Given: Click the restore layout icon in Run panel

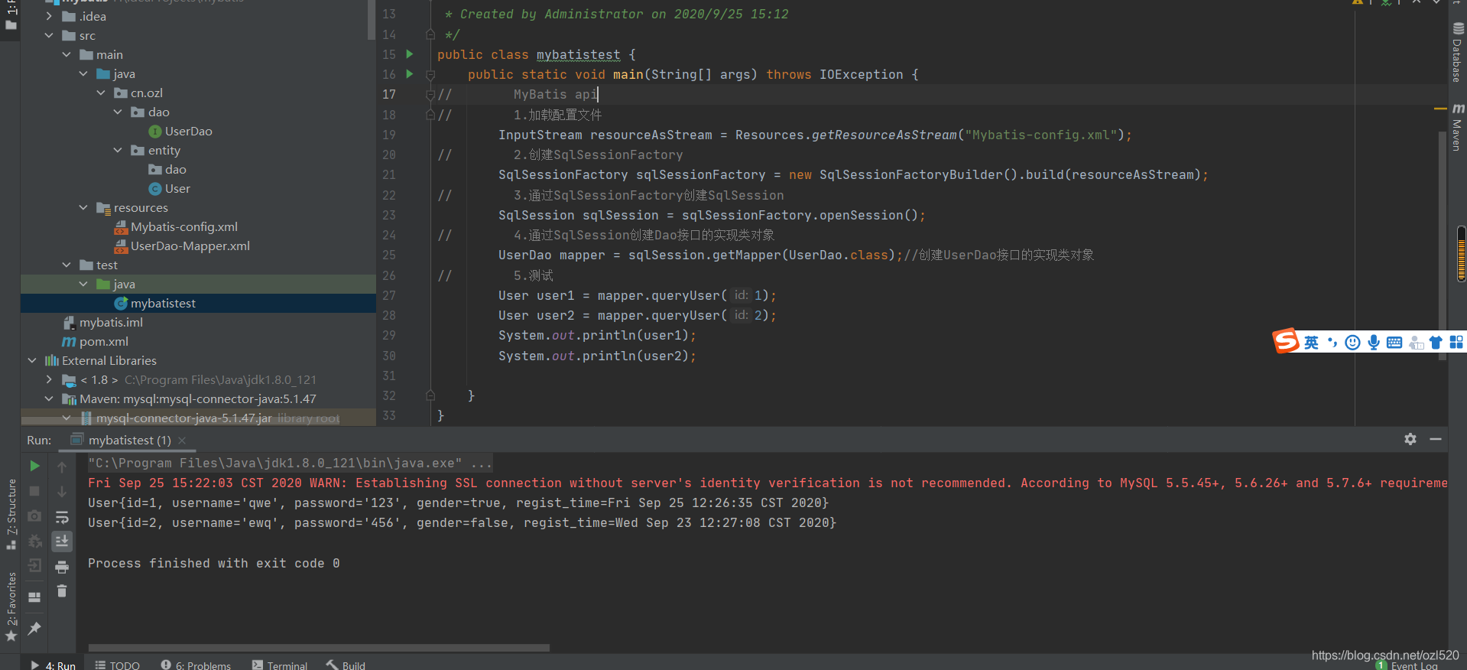Looking at the screenshot, I should point(34,597).
